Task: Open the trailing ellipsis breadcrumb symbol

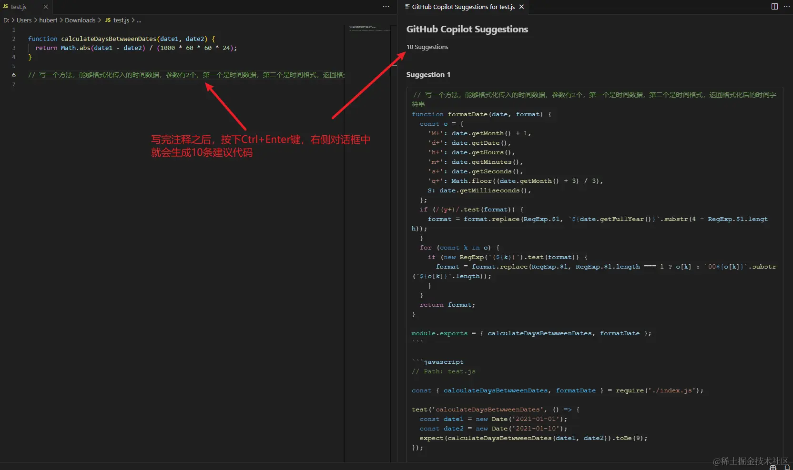Action: tap(139, 20)
